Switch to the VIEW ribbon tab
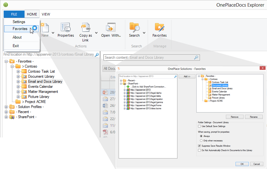The width and height of the screenshot is (267, 169). click(x=46, y=14)
